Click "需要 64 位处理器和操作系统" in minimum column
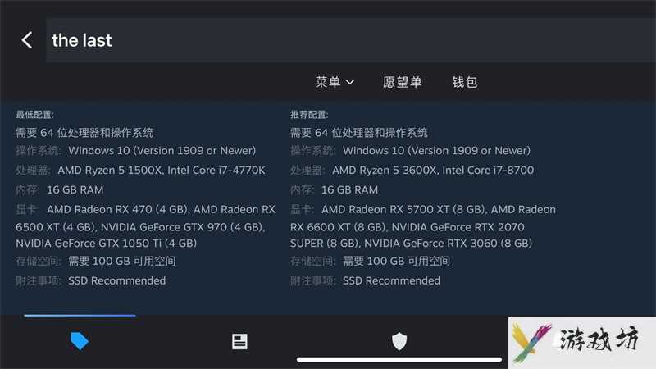656x369 pixels. coord(84,133)
